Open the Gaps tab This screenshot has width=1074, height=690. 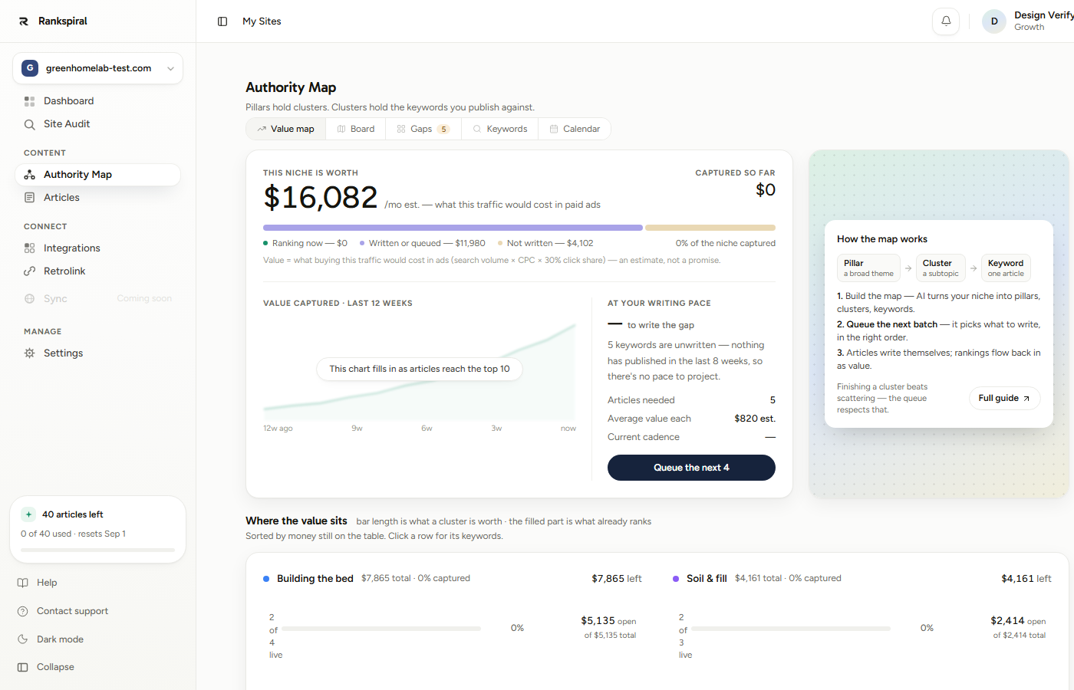[423, 129]
